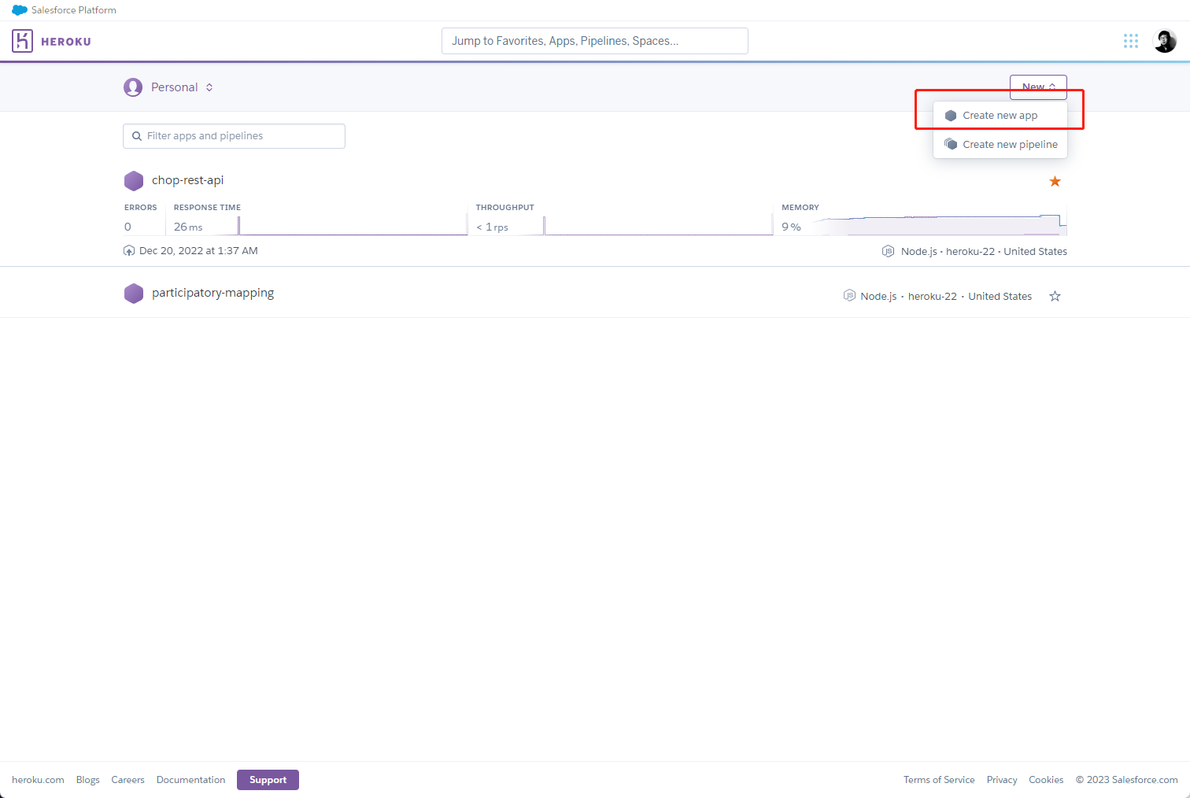Click the Personal account avatar icon
The height and width of the screenshot is (798, 1190).
[133, 87]
